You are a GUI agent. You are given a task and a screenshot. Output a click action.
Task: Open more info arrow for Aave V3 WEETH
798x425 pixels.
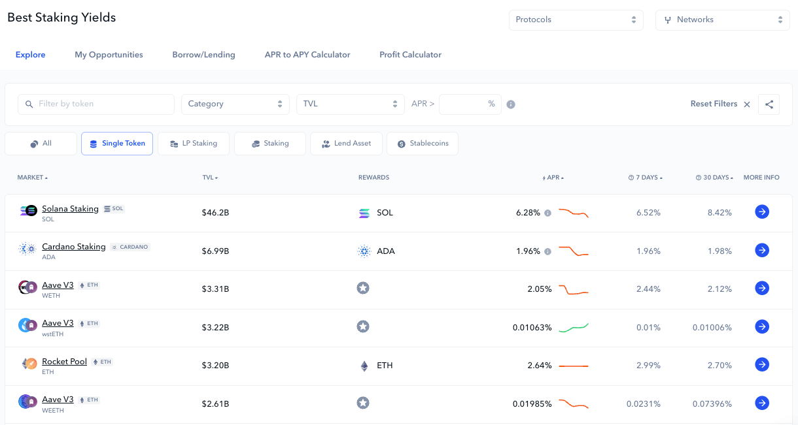pyautogui.click(x=761, y=403)
